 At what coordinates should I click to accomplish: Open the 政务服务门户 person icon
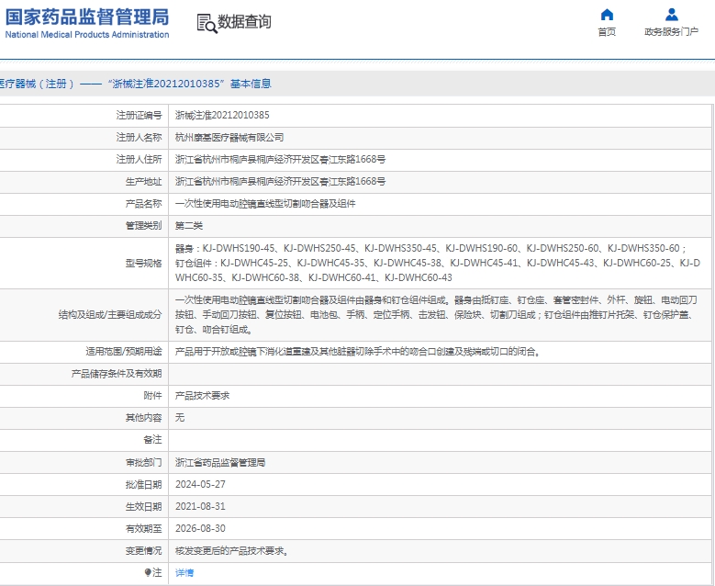(672, 15)
